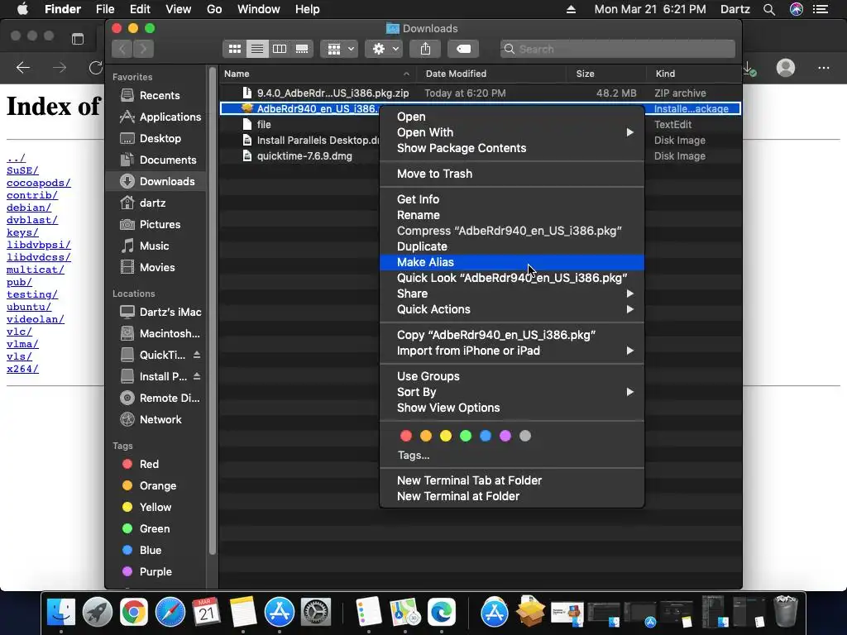Expand Import from iPhone or iPad submenu
The image size is (847, 635).
pyautogui.click(x=511, y=351)
